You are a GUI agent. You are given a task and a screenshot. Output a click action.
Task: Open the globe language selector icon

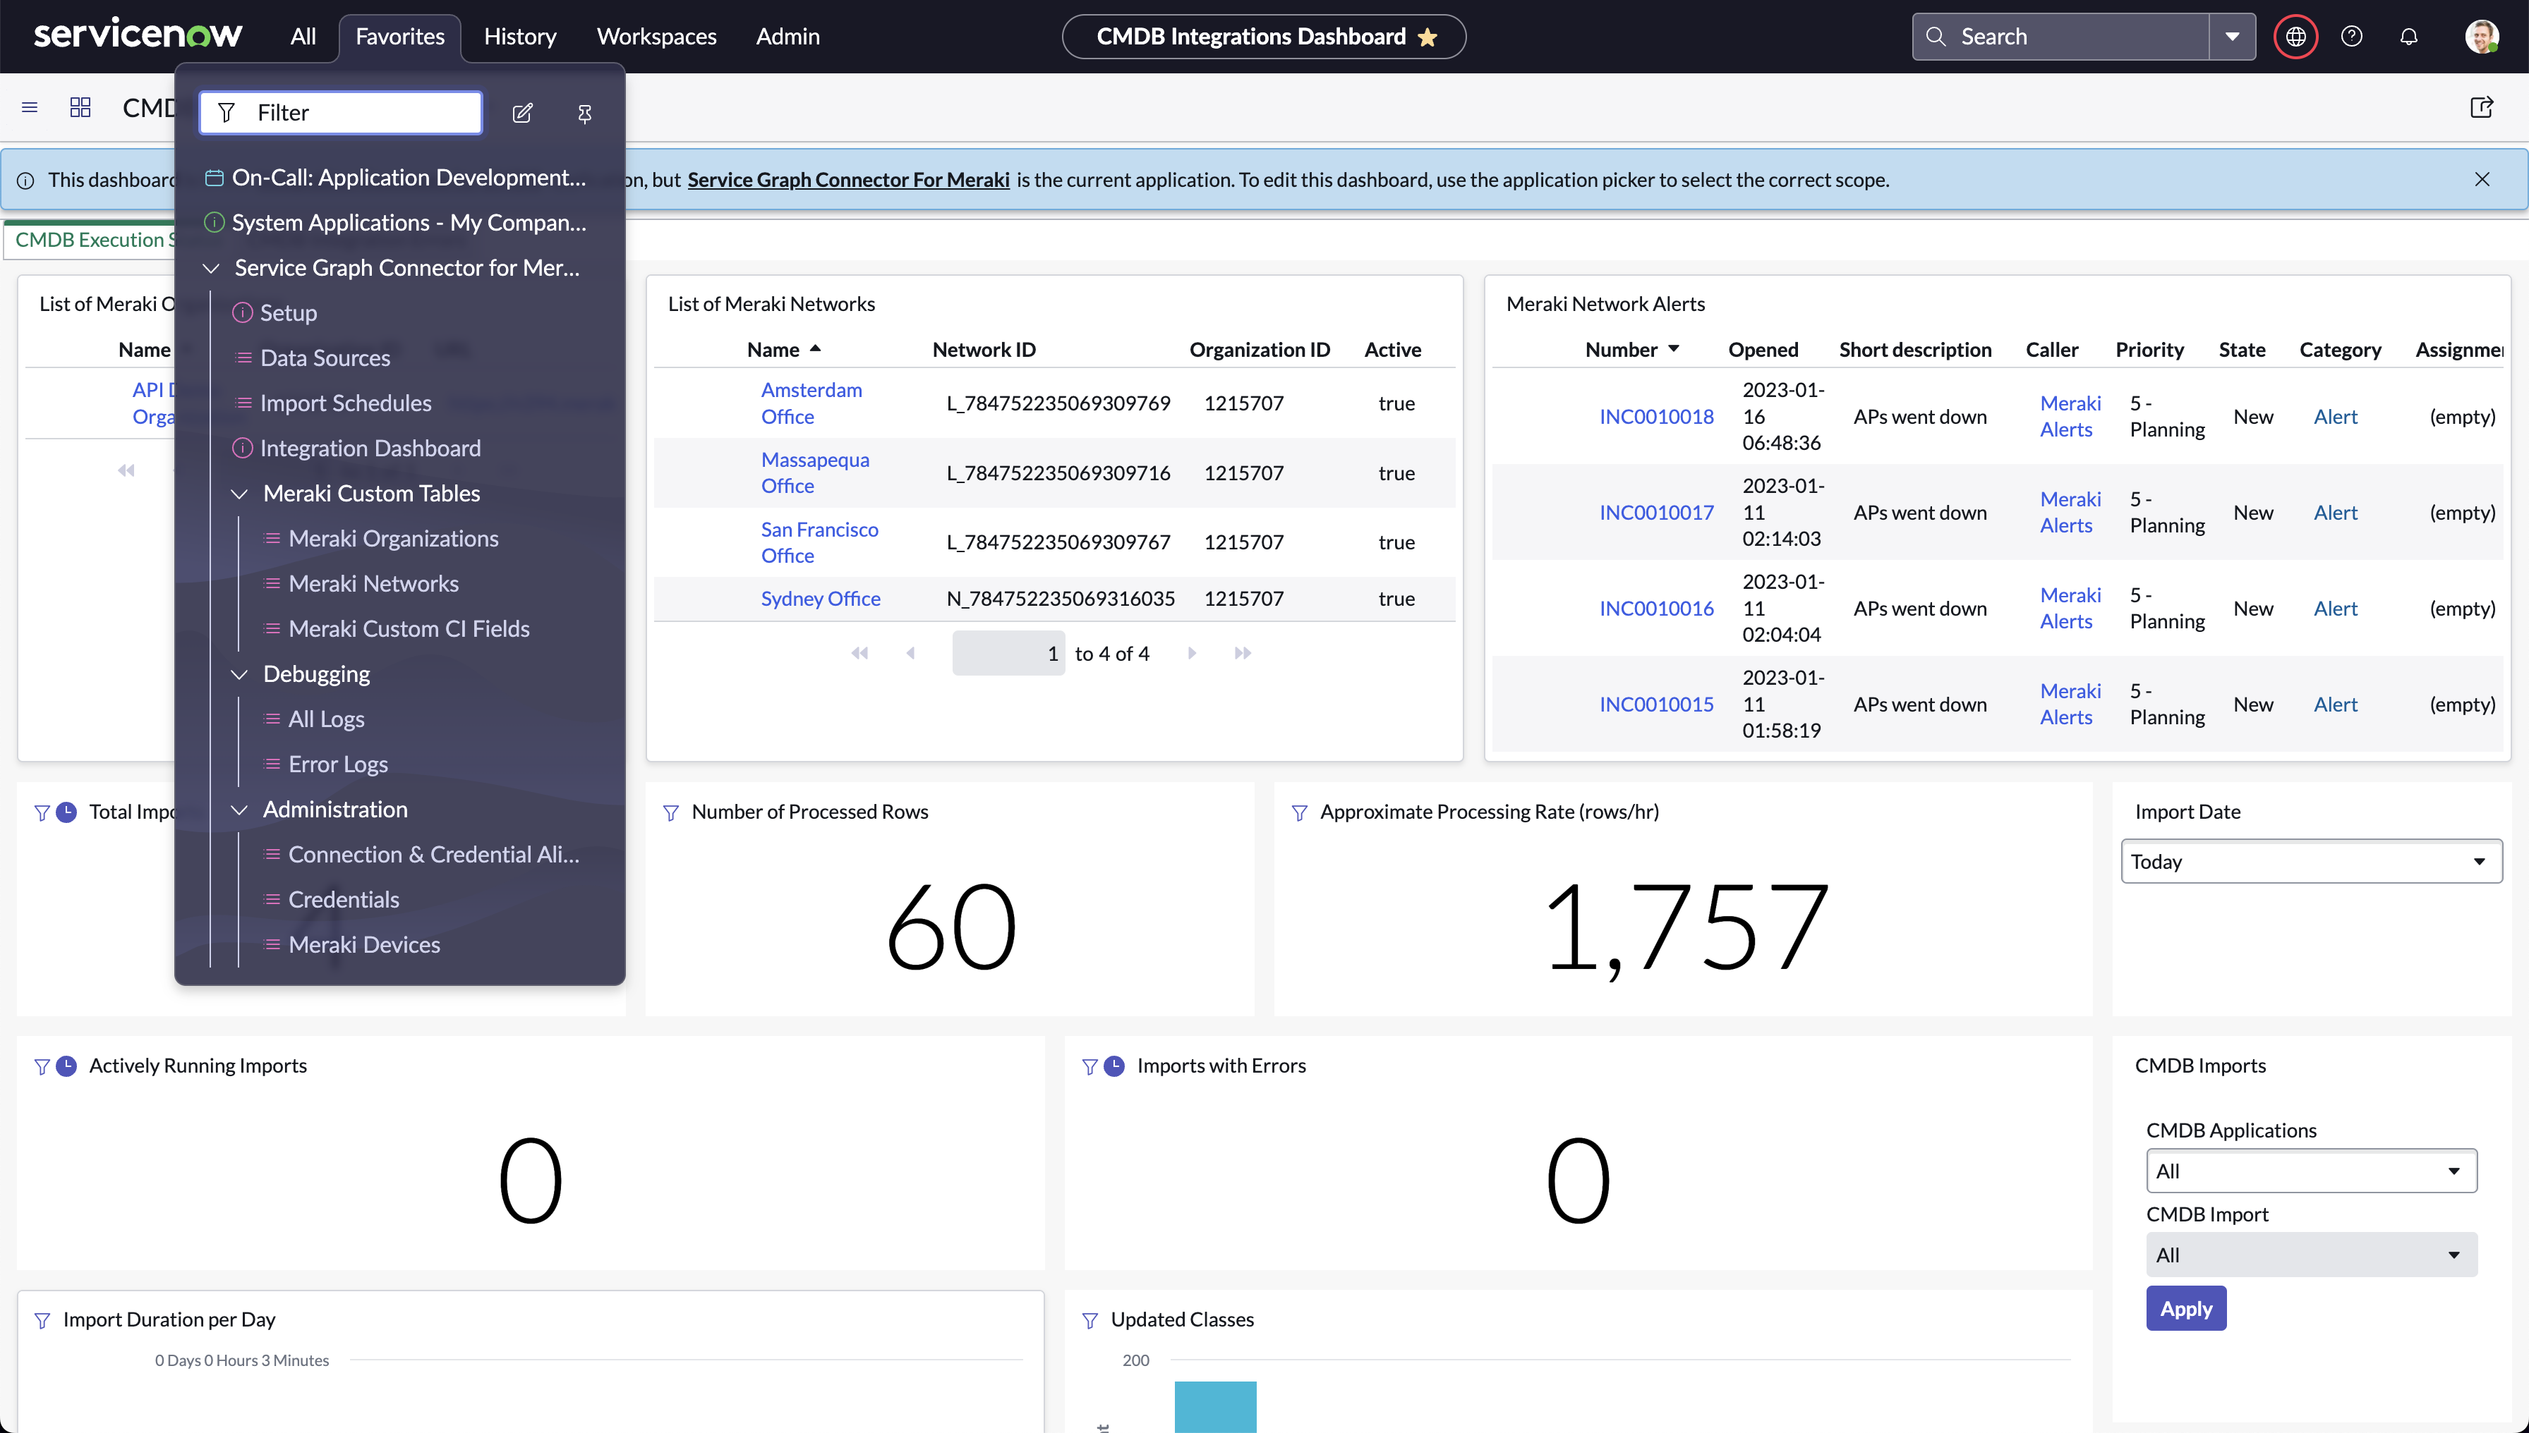[2295, 35]
